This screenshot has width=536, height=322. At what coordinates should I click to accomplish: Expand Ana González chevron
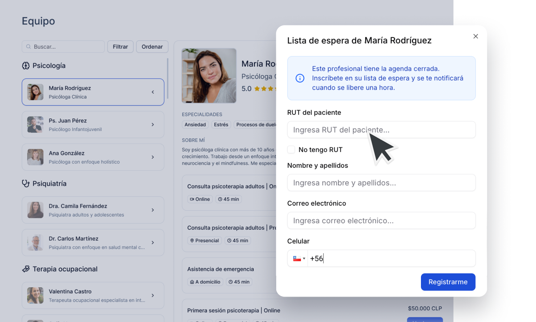tap(153, 157)
